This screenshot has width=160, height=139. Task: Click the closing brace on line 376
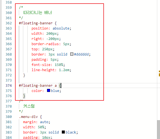24,96
